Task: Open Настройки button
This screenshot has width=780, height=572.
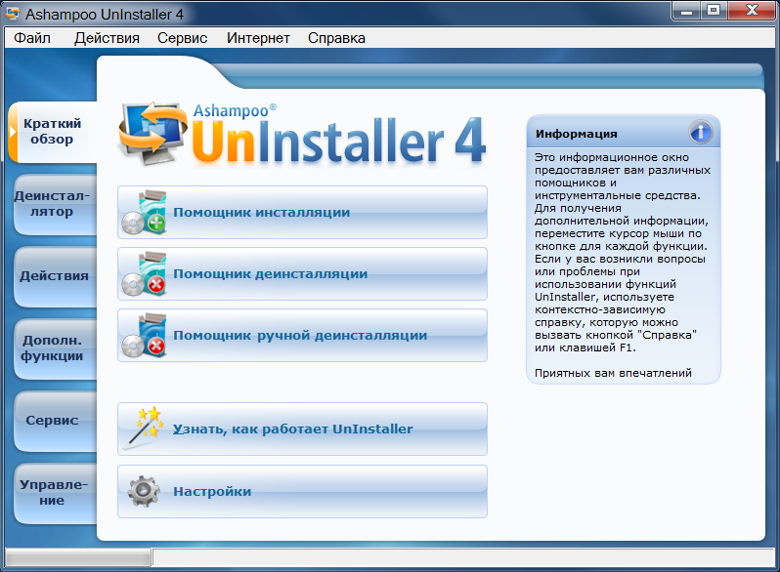Action: click(x=302, y=492)
